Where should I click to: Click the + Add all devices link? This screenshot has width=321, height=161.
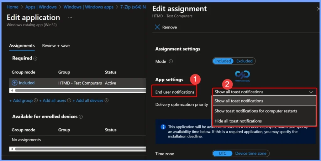(x=88, y=101)
